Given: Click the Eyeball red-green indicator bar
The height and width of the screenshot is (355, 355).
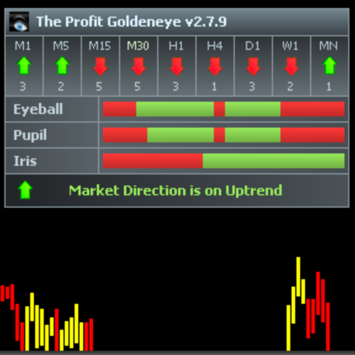Looking at the screenshot, I should click(224, 109).
